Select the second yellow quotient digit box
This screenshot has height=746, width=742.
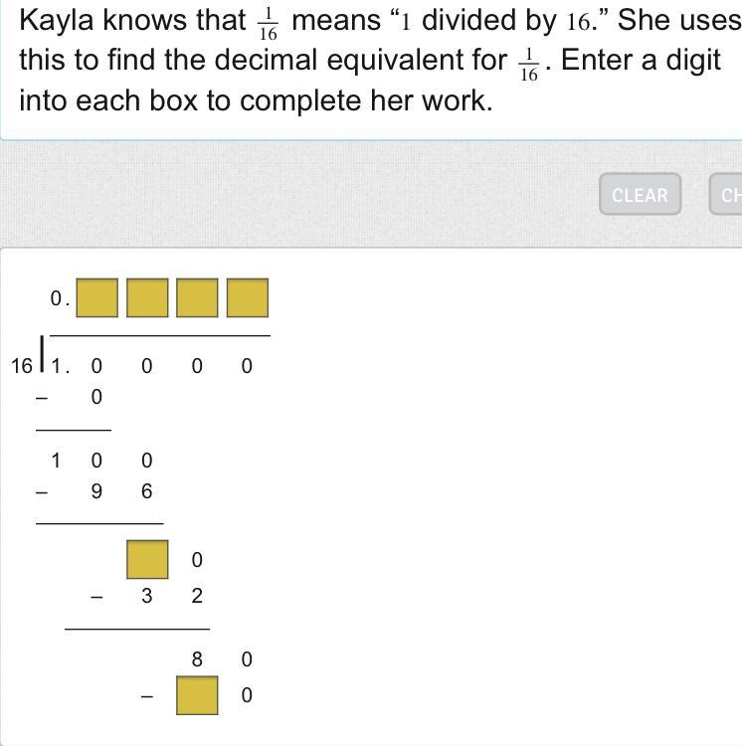tap(147, 297)
